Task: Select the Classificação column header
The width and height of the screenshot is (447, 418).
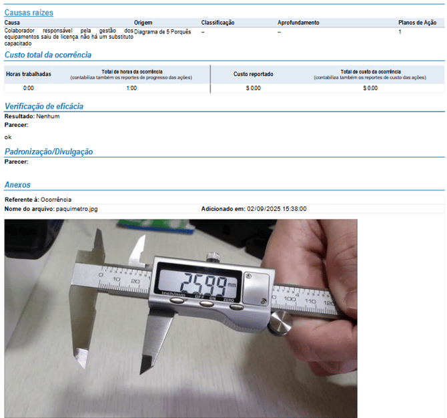Action: coord(217,23)
